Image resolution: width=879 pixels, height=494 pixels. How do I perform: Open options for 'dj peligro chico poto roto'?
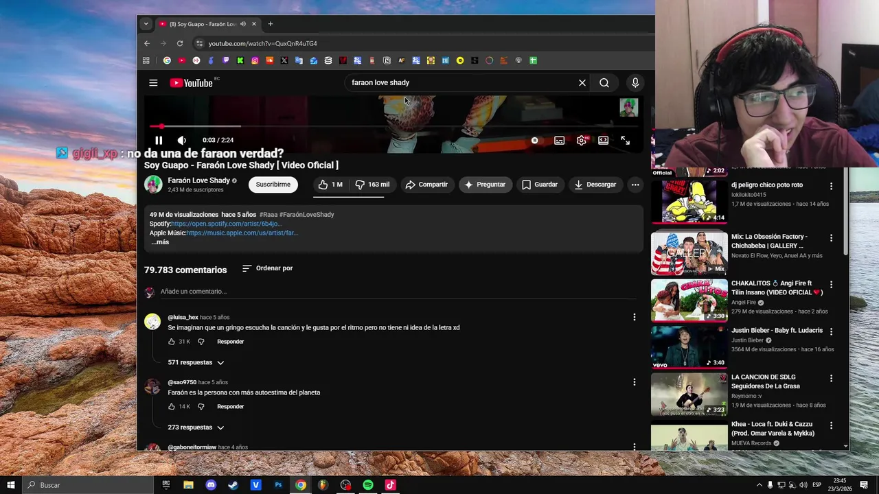[x=831, y=187]
